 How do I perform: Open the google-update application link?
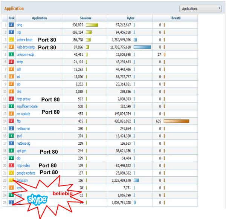(x=26, y=173)
